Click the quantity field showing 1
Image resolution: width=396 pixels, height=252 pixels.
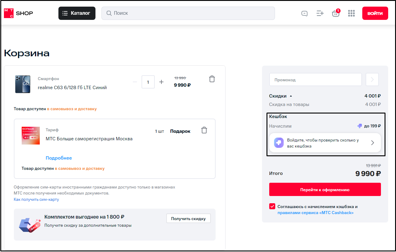pos(148,82)
